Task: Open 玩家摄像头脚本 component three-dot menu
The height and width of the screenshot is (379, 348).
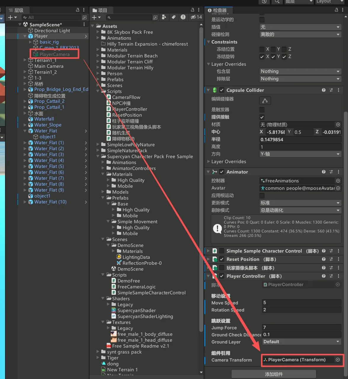Action: coord(339,268)
